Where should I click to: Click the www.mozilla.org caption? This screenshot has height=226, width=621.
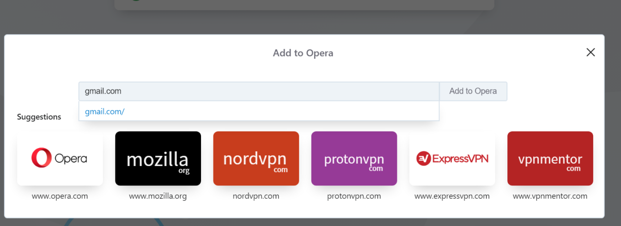point(158,196)
